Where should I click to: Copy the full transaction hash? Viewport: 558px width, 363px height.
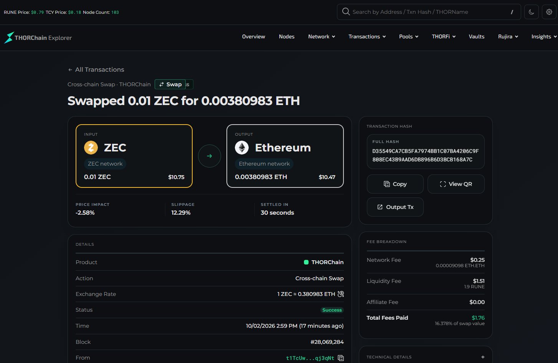(x=395, y=184)
